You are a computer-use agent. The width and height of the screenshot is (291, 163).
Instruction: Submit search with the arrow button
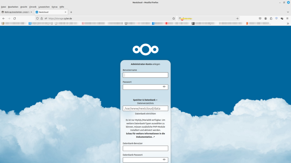click(x=237, y=18)
